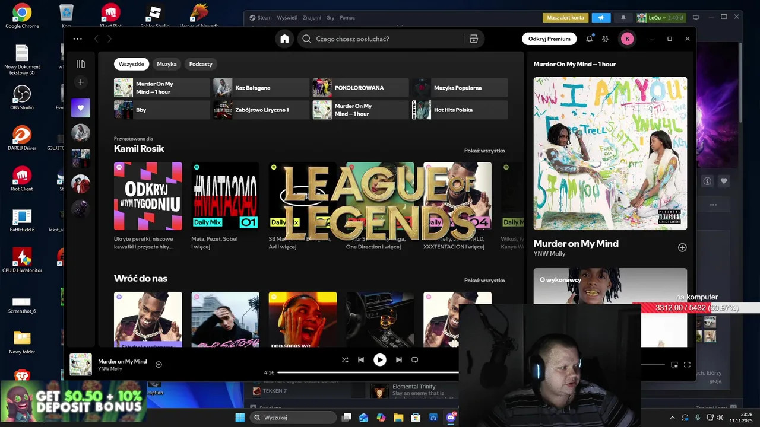Open the Browse icon in search bar
Screen dimensions: 760x427
pyautogui.click(x=473, y=39)
